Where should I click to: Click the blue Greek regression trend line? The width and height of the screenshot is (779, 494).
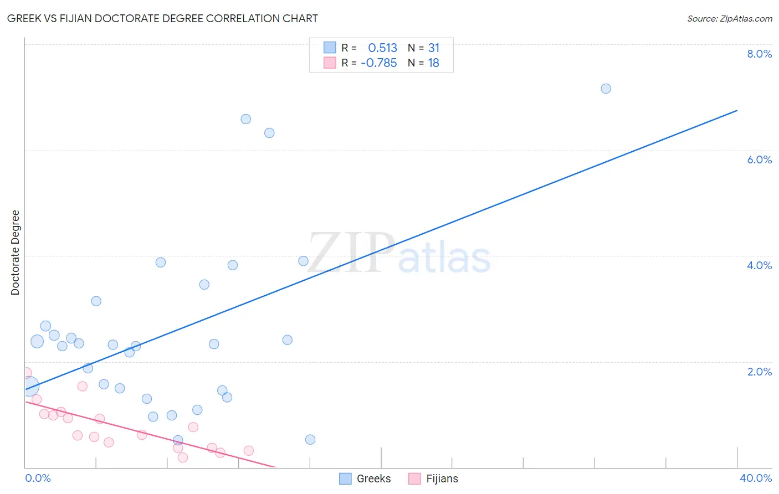(x=381, y=250)
